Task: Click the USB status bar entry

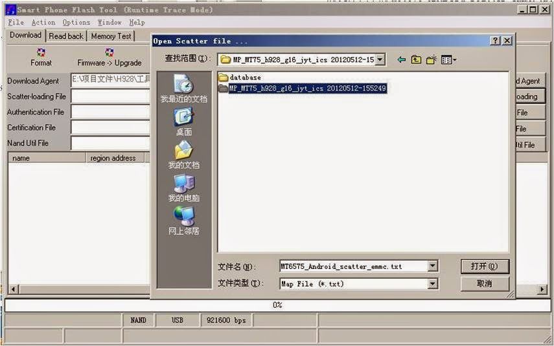Action: coord(178,320)
